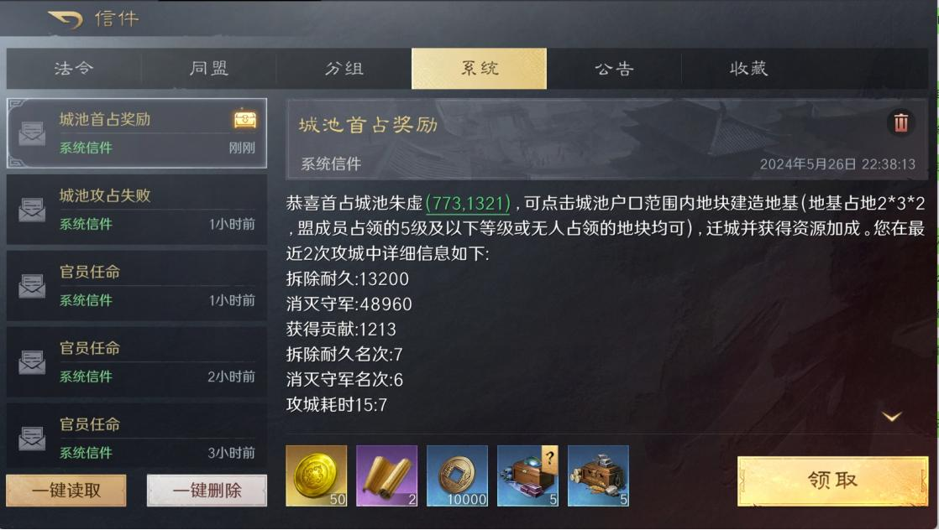
Task: Switch to the 同盟 tab
Action: click(x=209, y=69)
